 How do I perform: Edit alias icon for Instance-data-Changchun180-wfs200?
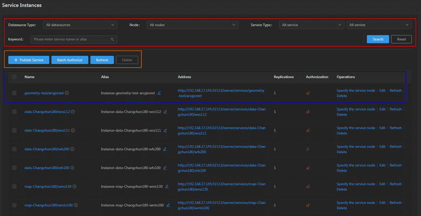pos(165,149)
